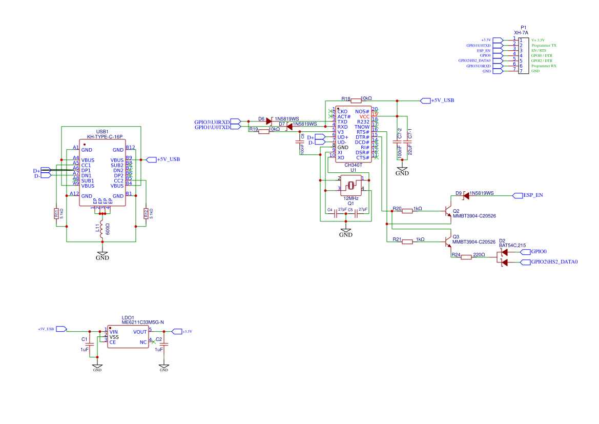Click the 'GPIO2 / DTR' annotation at P1
This screenshot has width=599, height=424.
point(542,61)
